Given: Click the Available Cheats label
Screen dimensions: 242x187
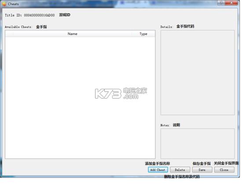Looking at the screenshot, I should 18,27.
